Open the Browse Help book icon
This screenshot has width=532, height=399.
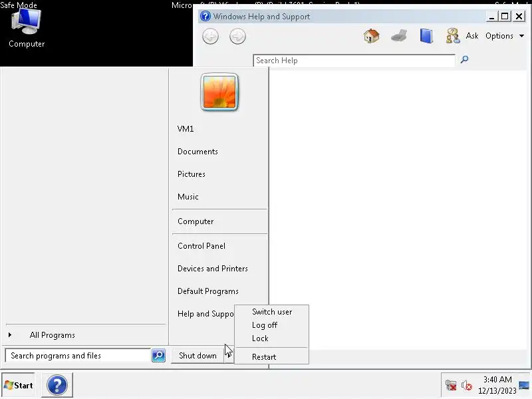tap(426, 36)
